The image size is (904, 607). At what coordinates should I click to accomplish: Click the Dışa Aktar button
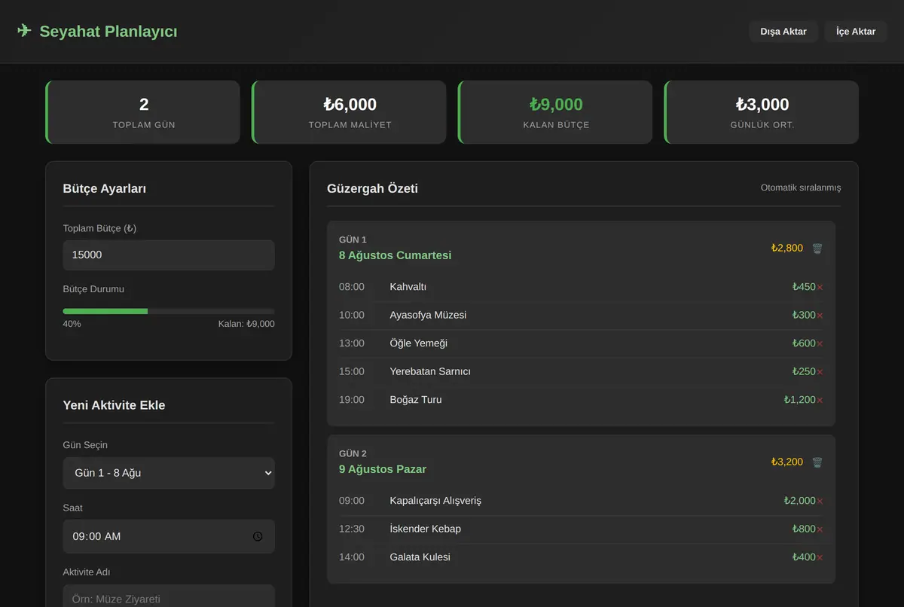(x=783, y=32)
